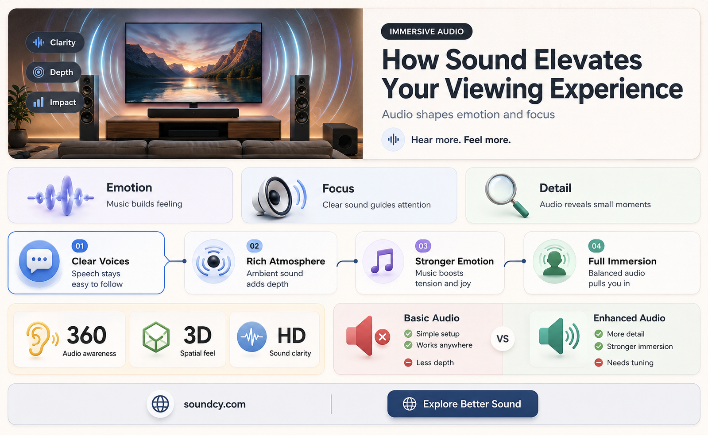The image size is (708, 435).
Task: Click the Stronger Emotion heading
Action: pyautogui.click(x=454, y=261)
